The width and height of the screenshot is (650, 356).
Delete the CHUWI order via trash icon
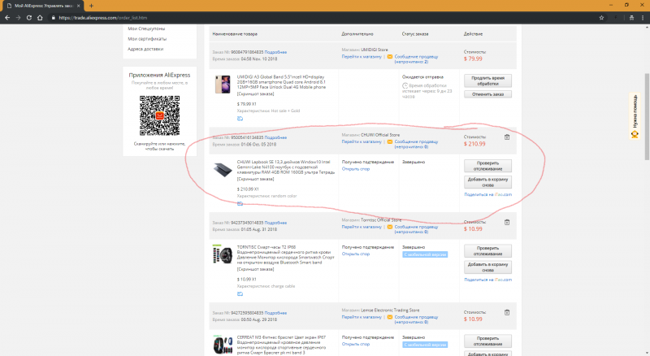[507, 137]
